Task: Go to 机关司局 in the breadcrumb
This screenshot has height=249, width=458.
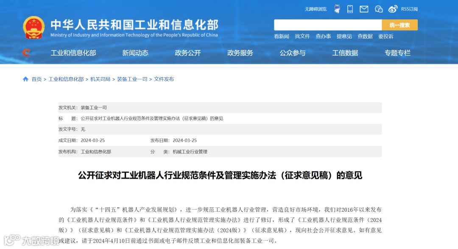Action: click(x=100, y=79)
